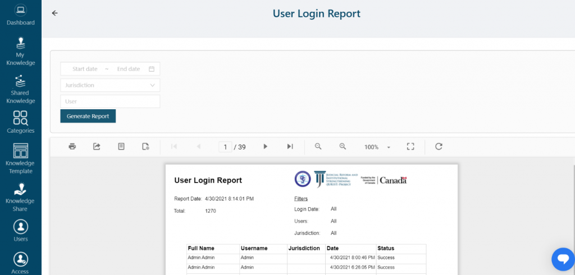The height and width of the screenshot is (275, 575).
Task: Go to previous report page
Action: tap(198, 147)
